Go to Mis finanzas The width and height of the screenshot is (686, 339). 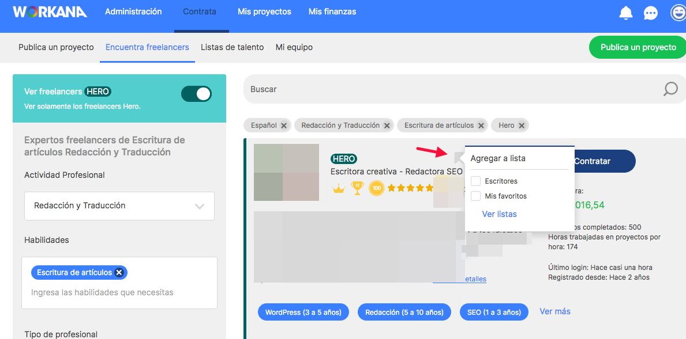[x=332, y=12]
